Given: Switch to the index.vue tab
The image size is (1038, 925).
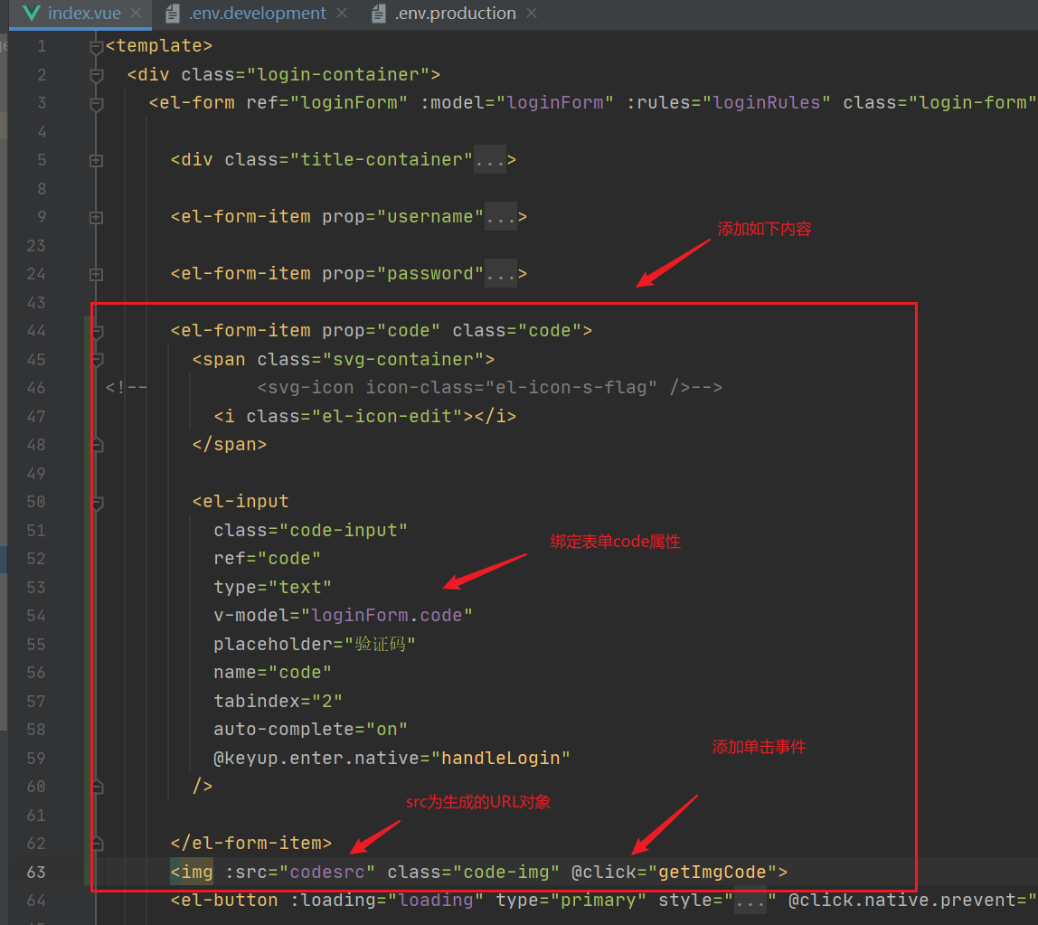Looking at the screenshot, I should point(84,14).
